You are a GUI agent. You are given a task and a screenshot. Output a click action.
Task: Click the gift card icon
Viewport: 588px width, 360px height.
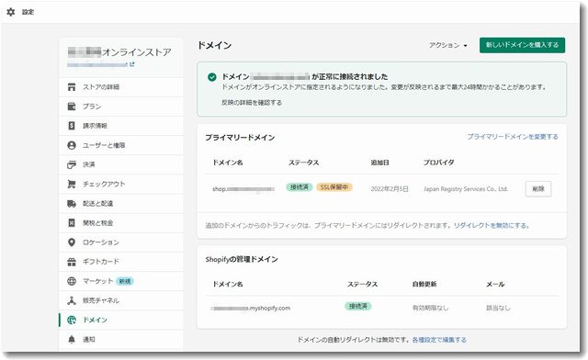[x=72, y=262]
